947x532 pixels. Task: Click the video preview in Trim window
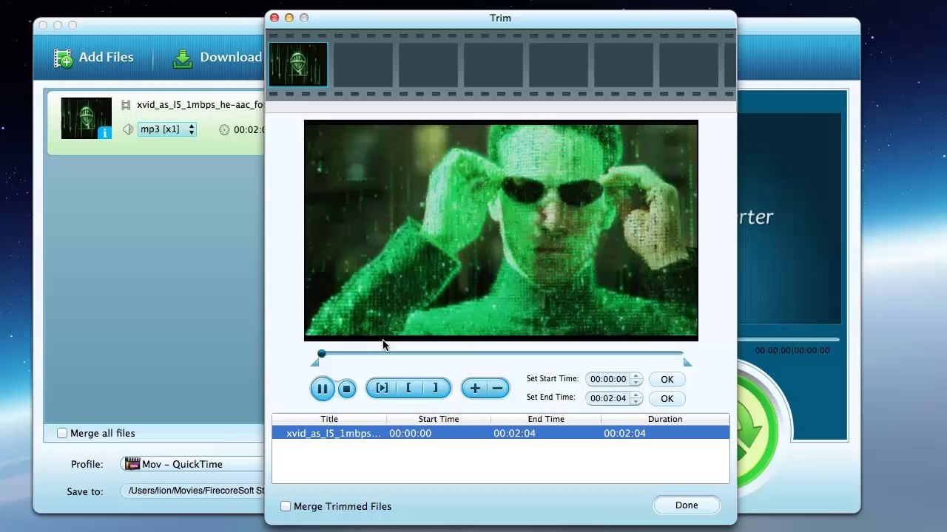click(501, 230)
